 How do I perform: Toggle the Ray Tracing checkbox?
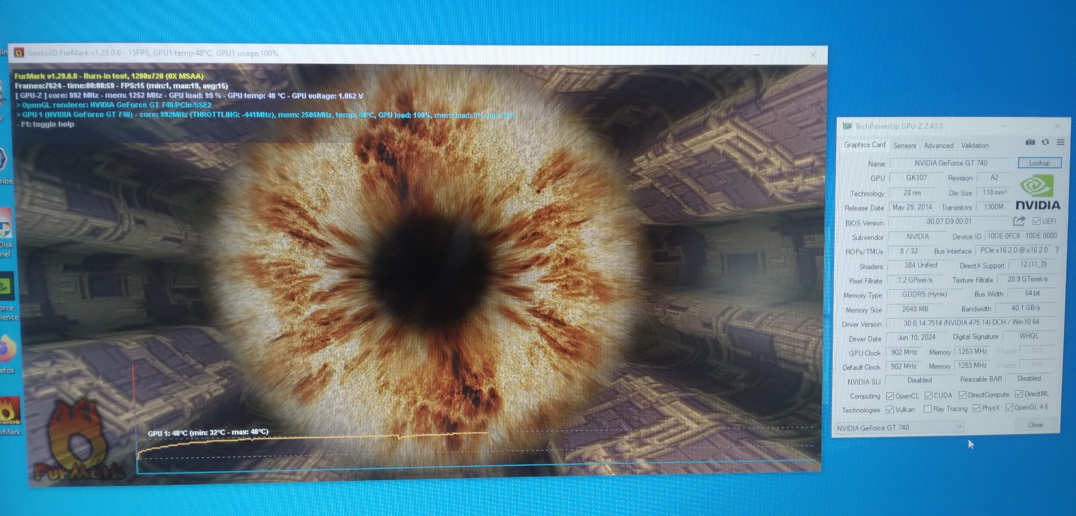(x=927, y=409)
